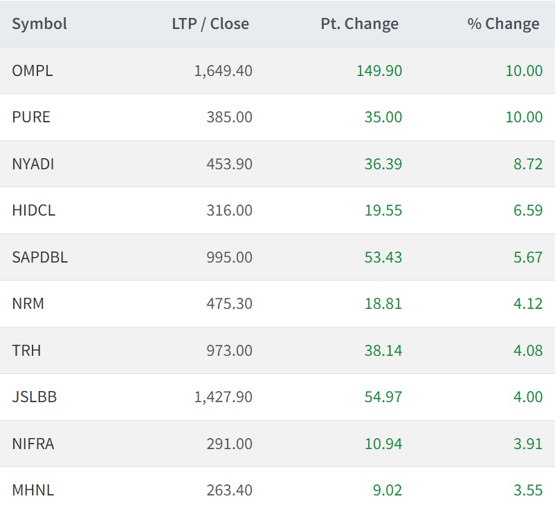Sort table by % Change header
The width and height of the screenshot is (557, 512).
tap(503, 23)
